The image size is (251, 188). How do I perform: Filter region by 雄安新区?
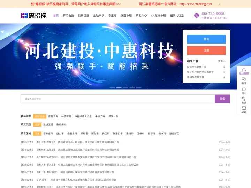click(x=174, y=133)
